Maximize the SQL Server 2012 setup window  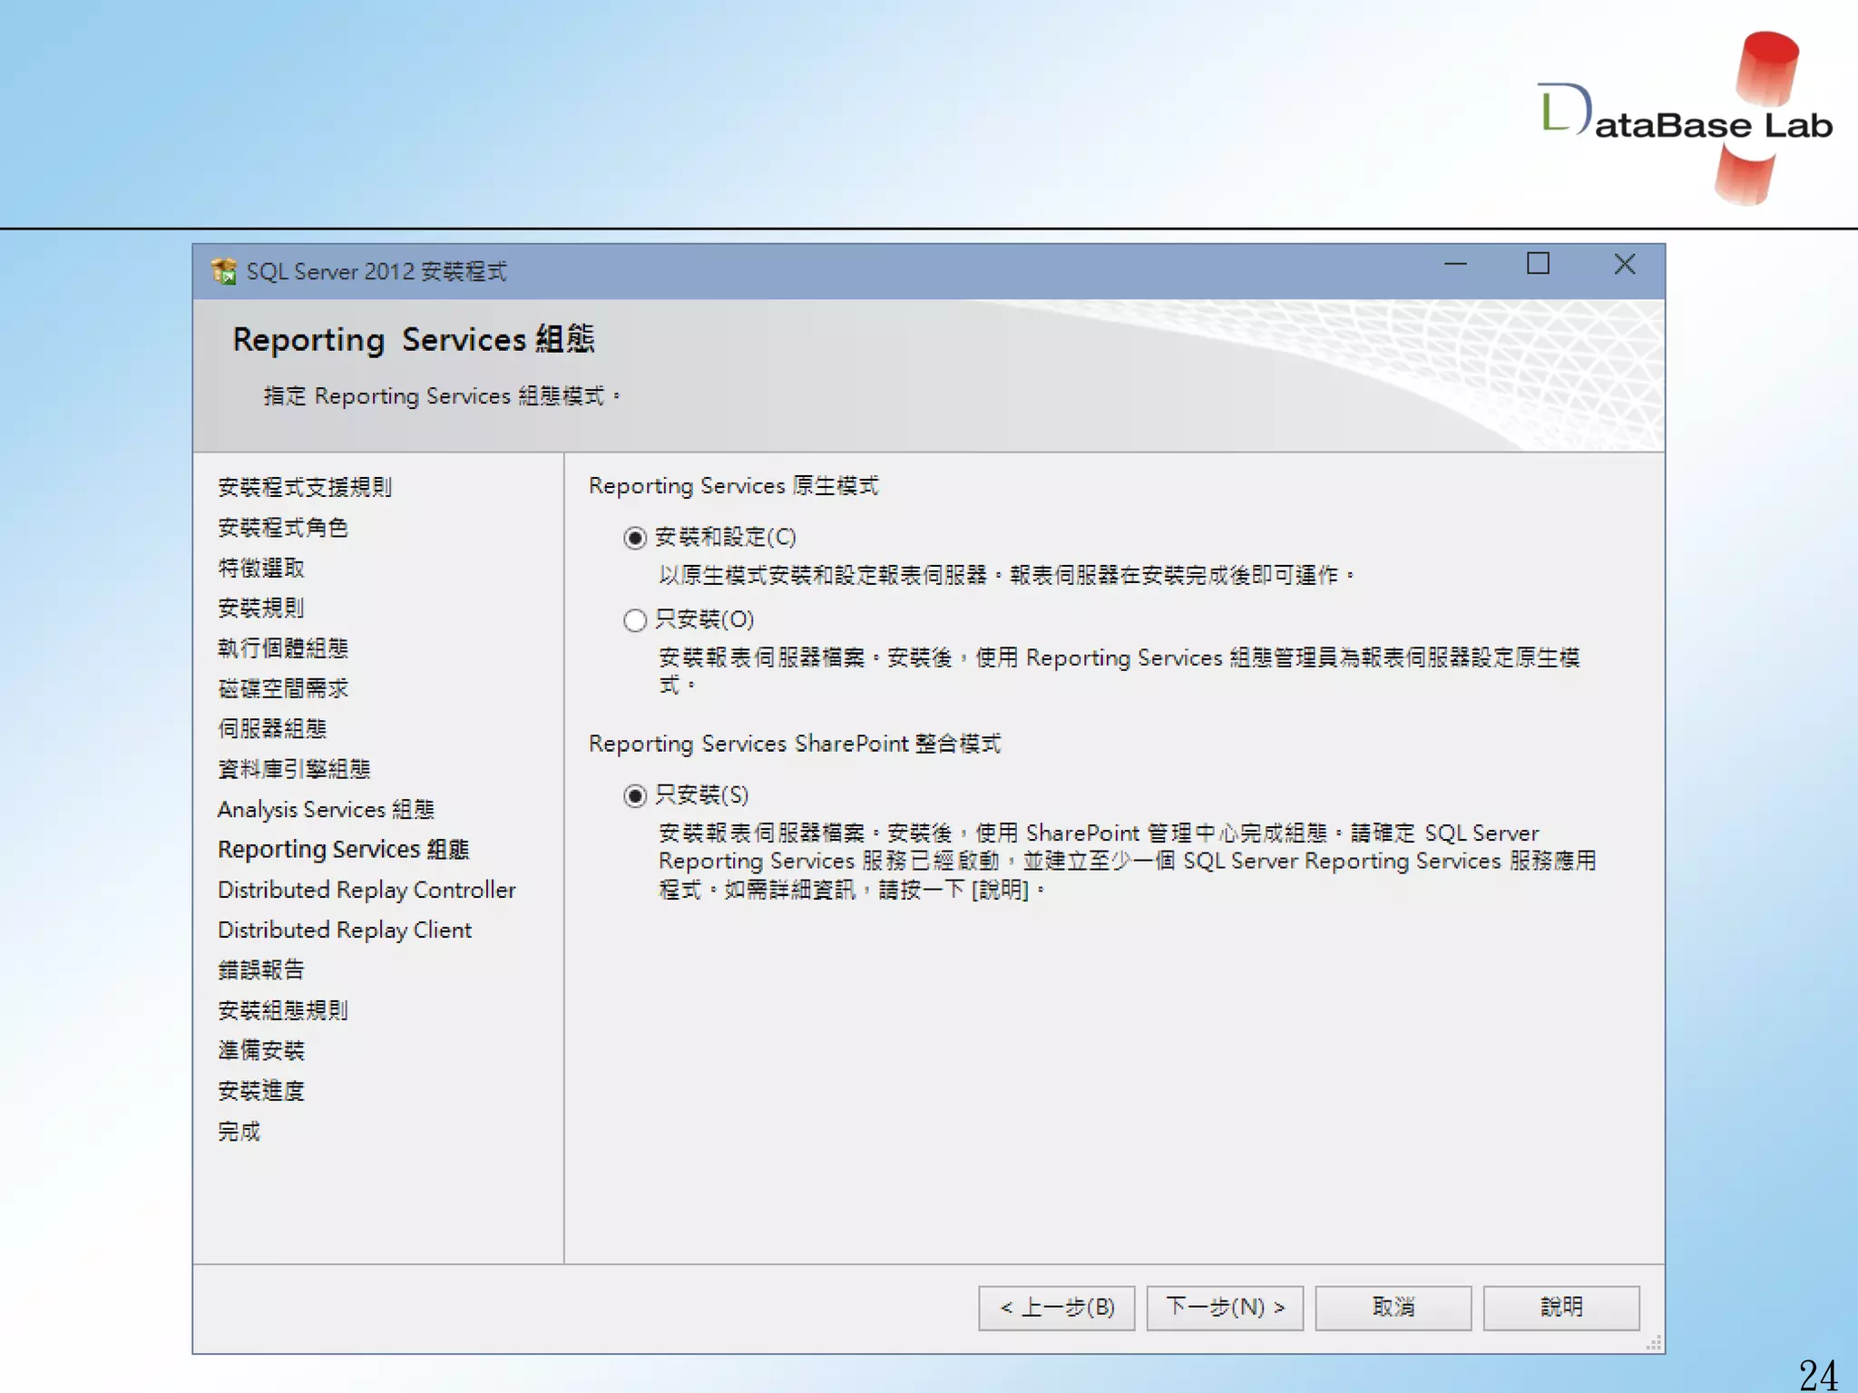(x=1538, y=264)
